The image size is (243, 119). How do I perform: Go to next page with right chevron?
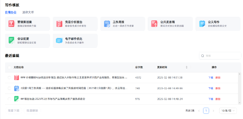(213, 111)
